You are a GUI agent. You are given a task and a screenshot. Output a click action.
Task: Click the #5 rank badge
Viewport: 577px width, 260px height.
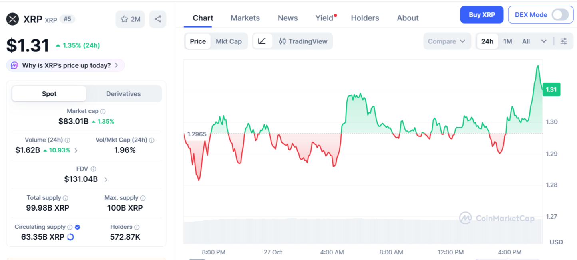pos(67,19)
